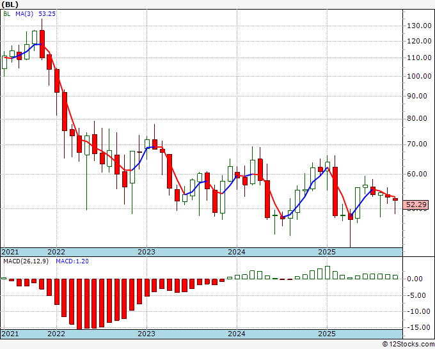Click the tallest green MACD bar at 2025

(328, 272)
